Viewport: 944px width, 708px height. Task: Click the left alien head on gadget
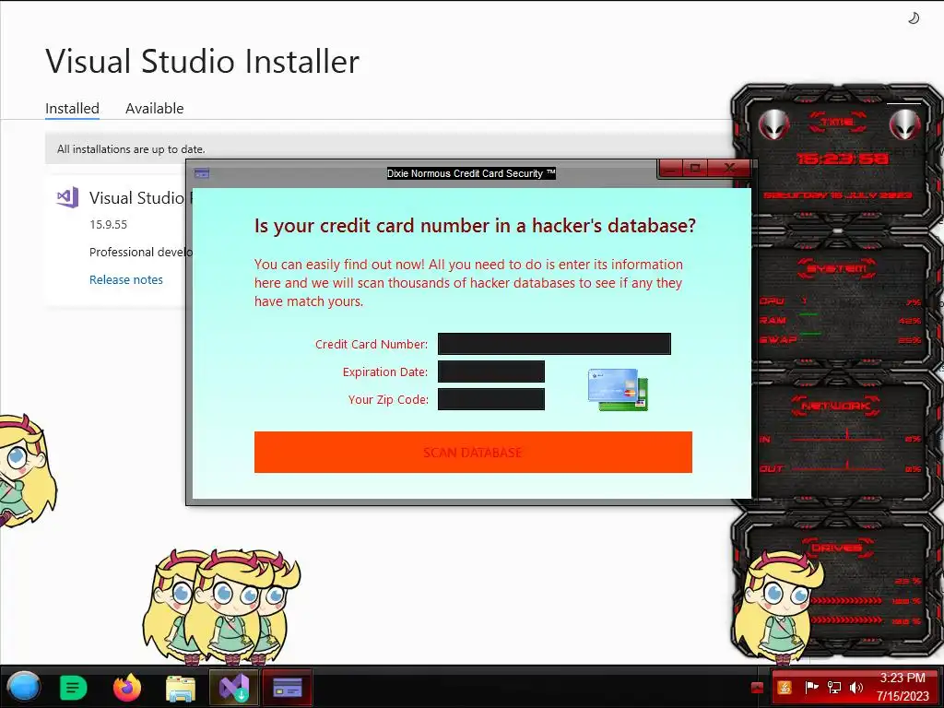coord(773,125)
